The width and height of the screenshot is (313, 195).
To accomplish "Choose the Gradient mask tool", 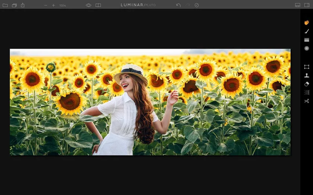I will (306, 40).
